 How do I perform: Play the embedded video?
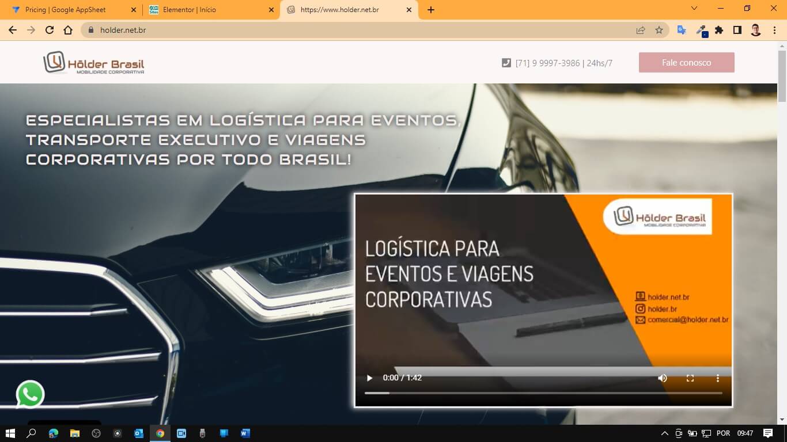[x=369, y=378]
